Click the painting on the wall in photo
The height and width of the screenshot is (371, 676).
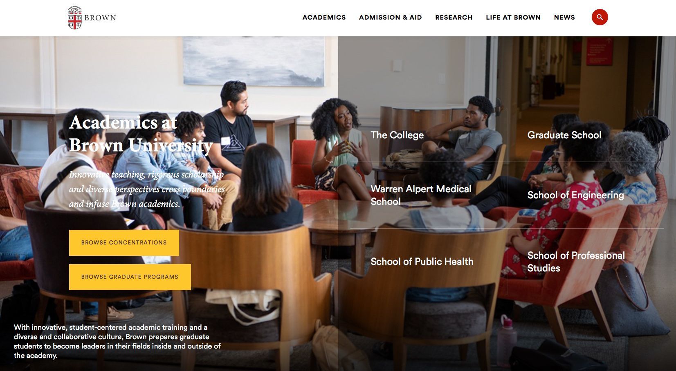click(254, 61)
